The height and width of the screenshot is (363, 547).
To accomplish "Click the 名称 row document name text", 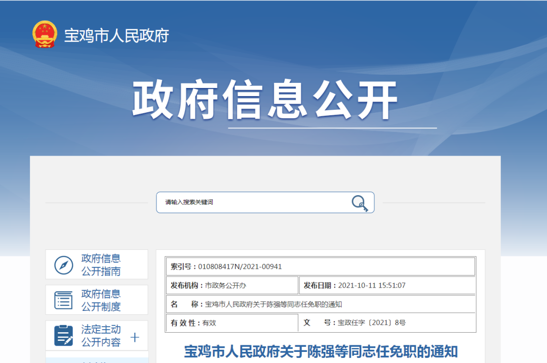I will tap(273, 304).
